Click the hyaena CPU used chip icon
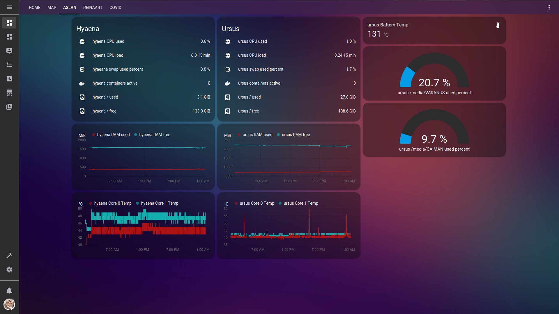 click(82, 42)
